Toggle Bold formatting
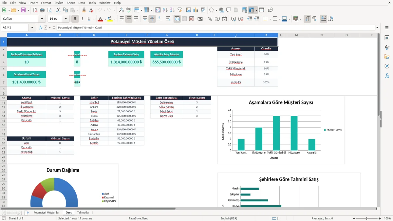The height and width of the screenshot is (221, 393). (75, 19)
